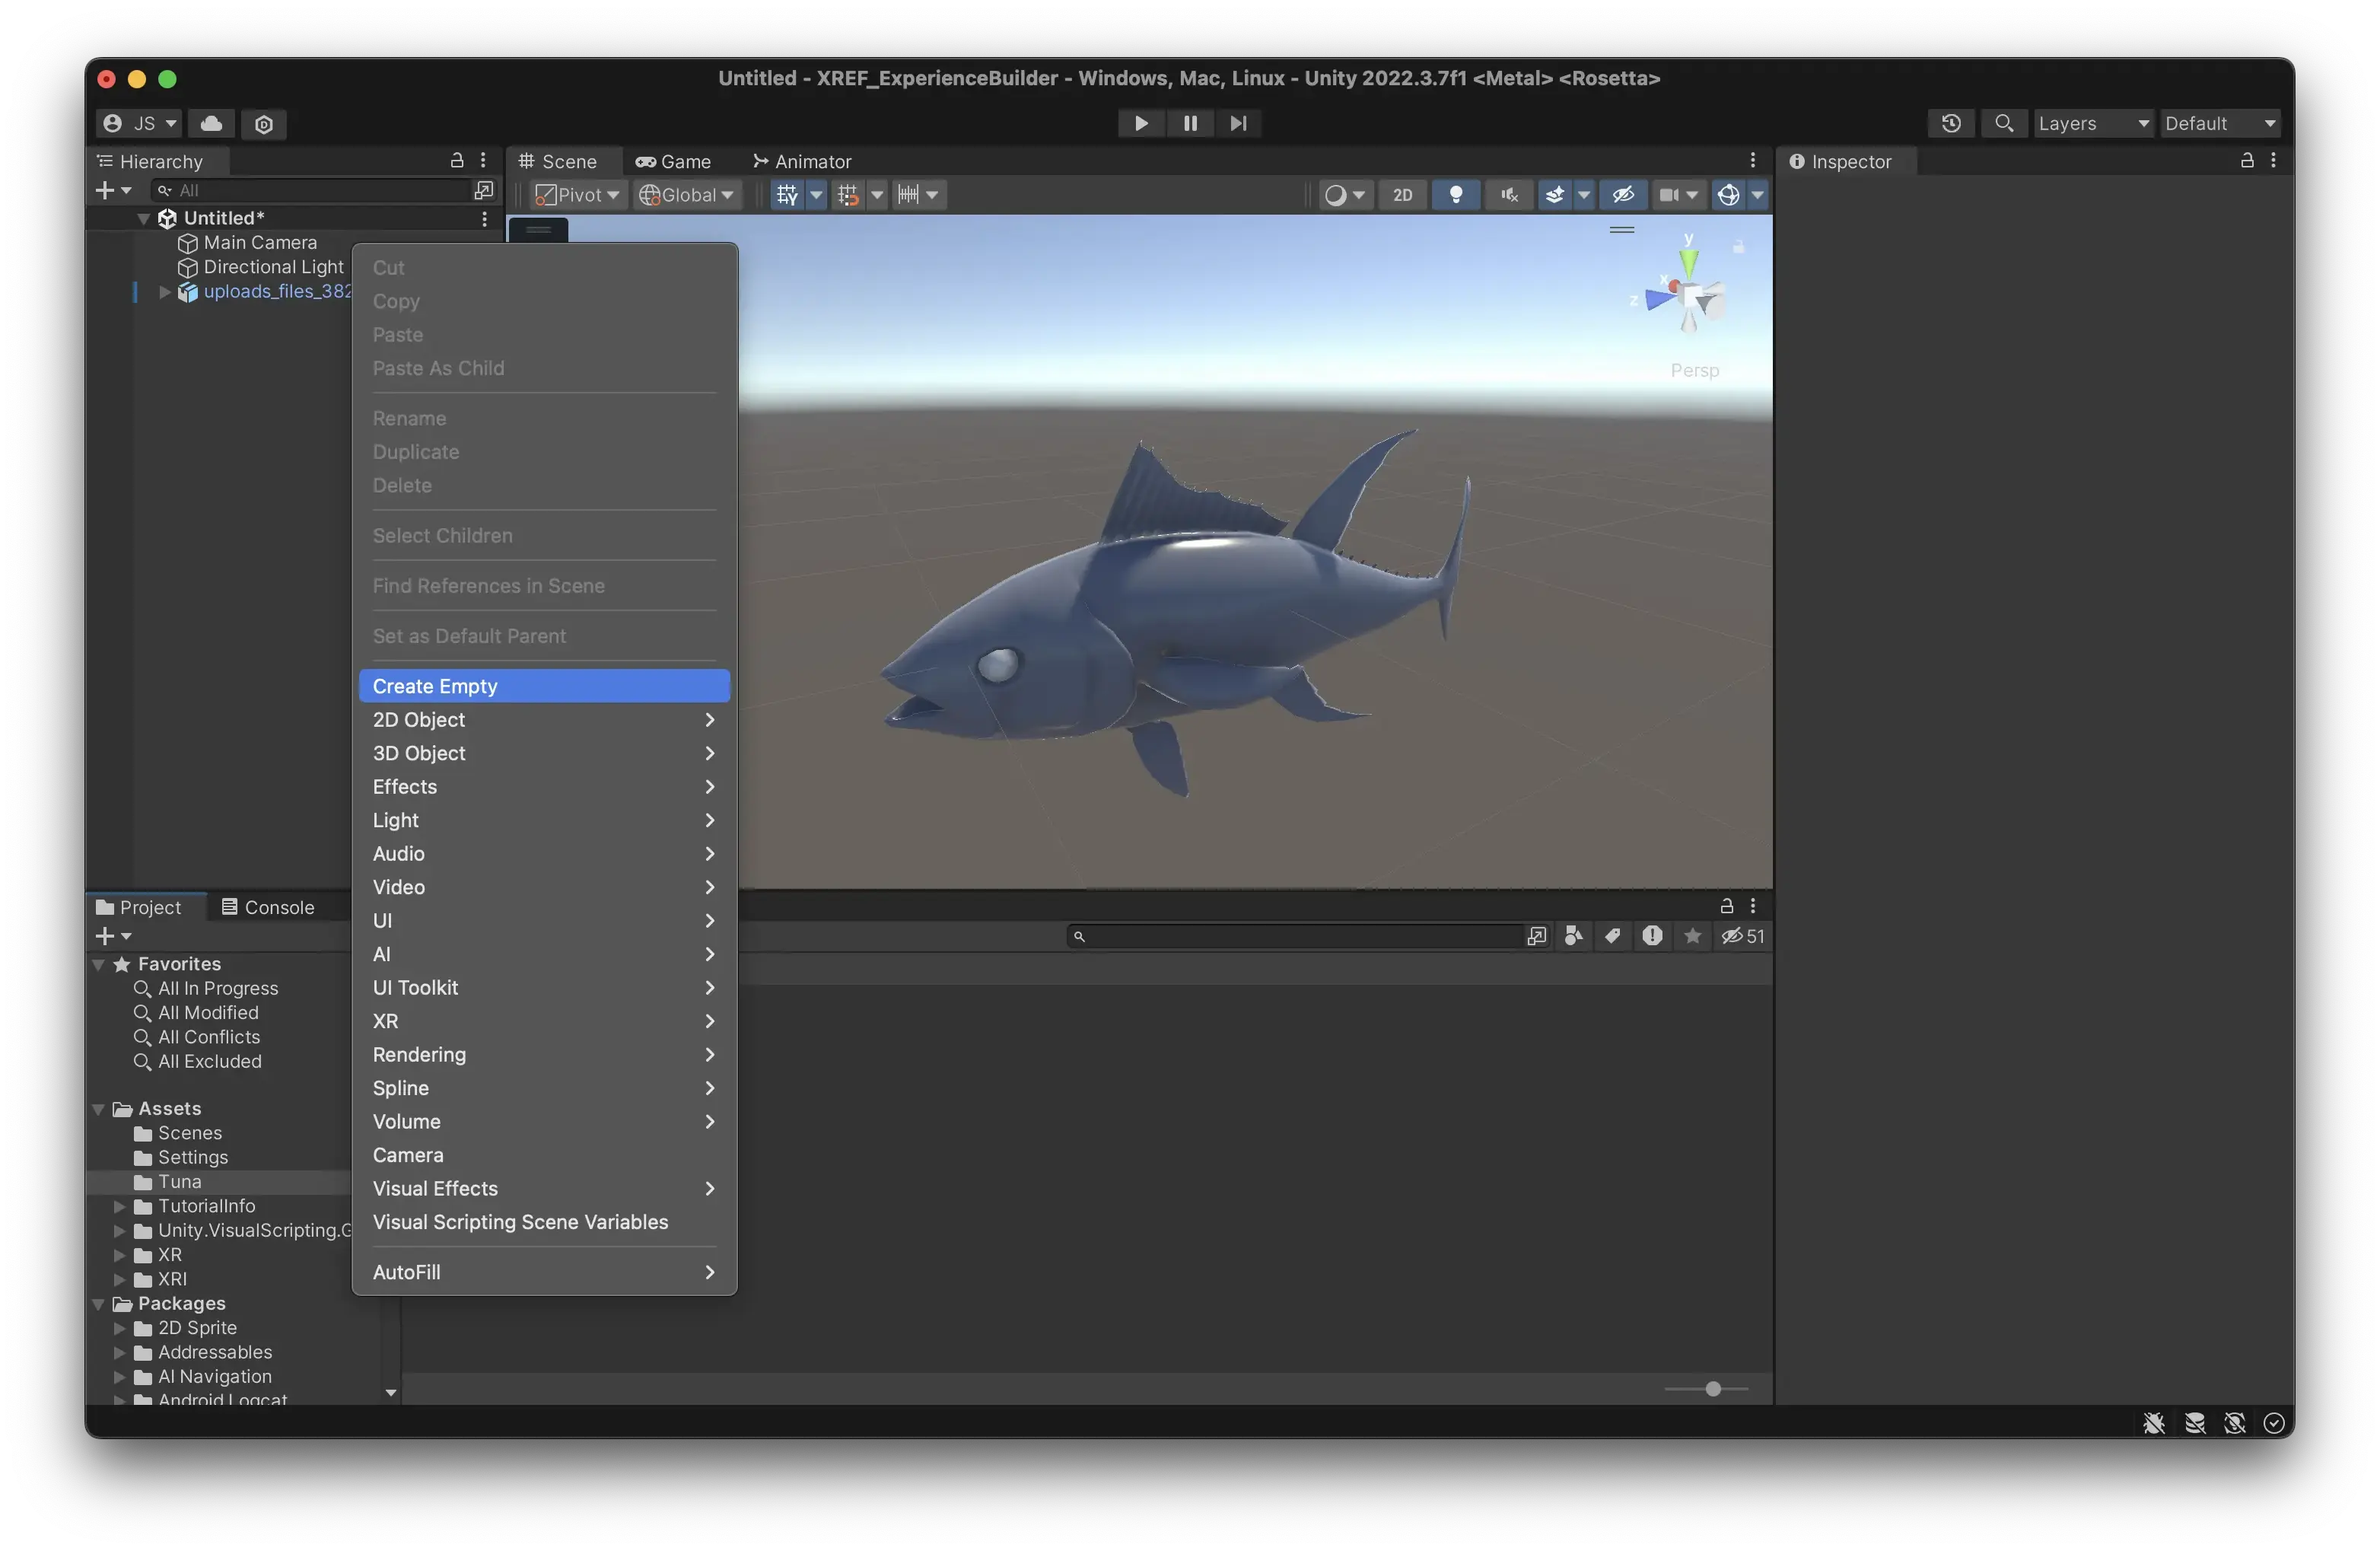Click the global search magnifier icon
Viewport: 2380px width, 1551px height.
point(2003,123)
